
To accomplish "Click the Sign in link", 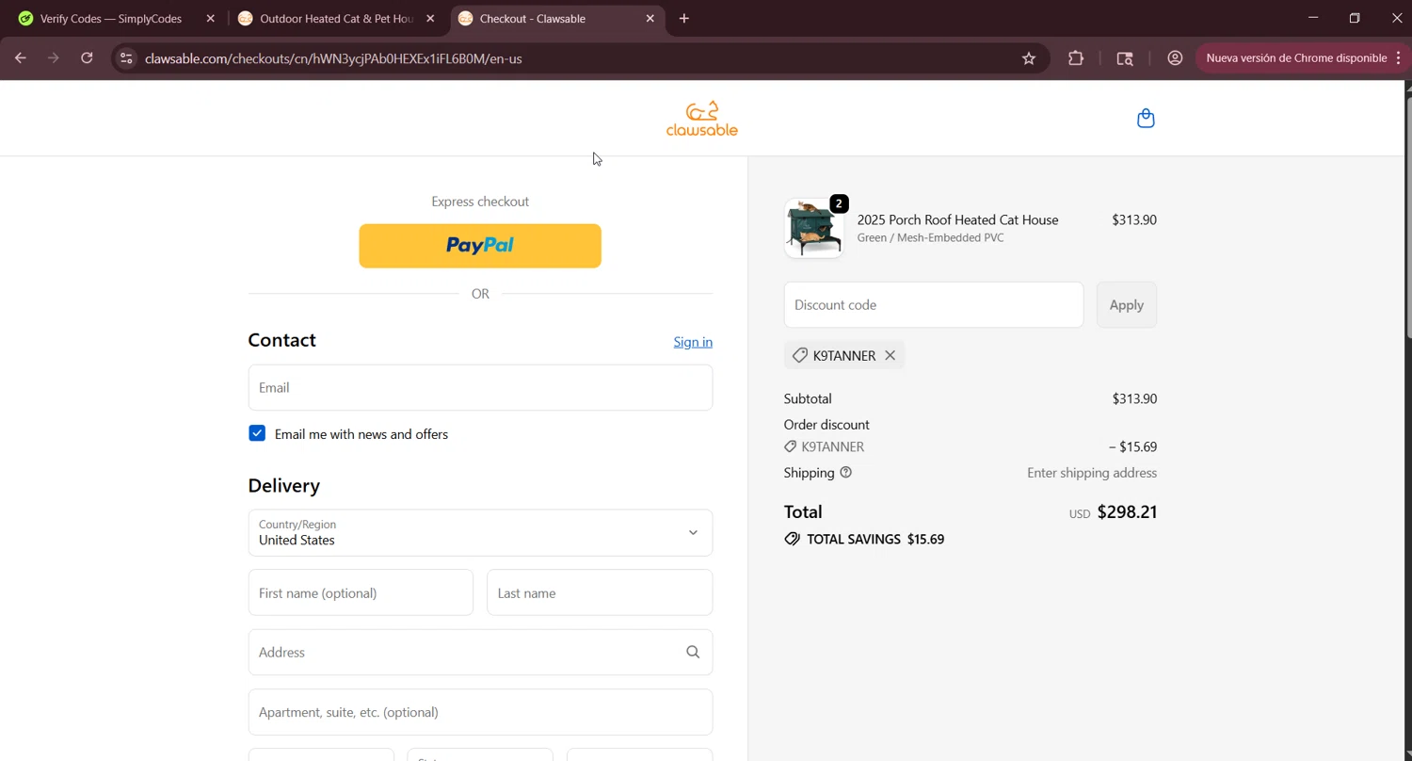I will (693, 342).
